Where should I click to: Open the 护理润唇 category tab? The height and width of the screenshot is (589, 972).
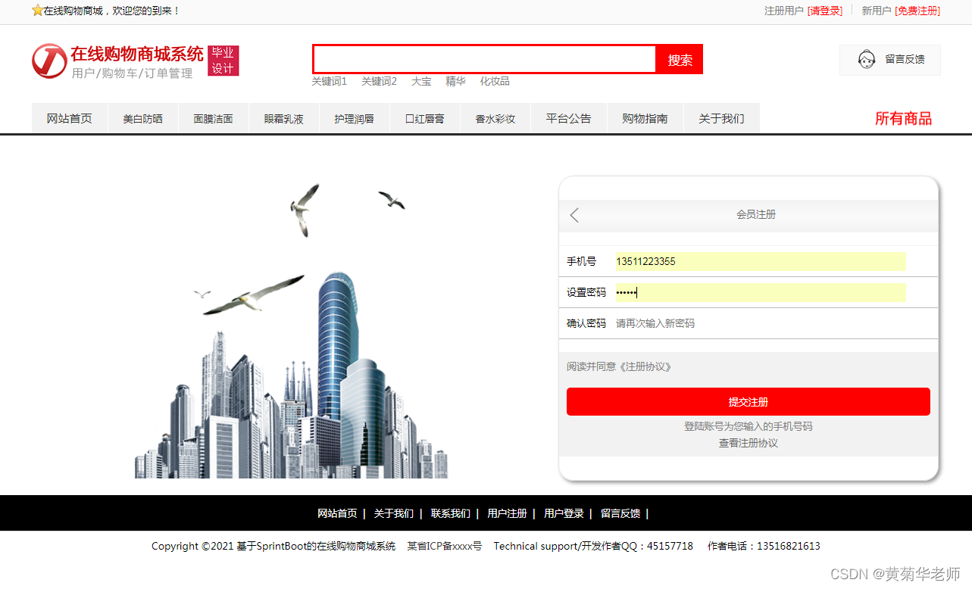coord(355,119)
